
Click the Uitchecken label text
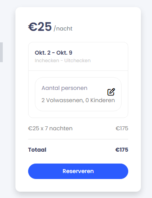(78, 61)
